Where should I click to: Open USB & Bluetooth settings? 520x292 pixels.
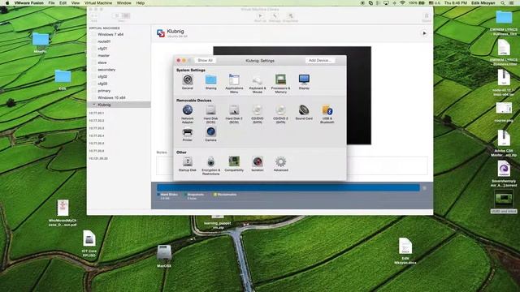point(327,114)
